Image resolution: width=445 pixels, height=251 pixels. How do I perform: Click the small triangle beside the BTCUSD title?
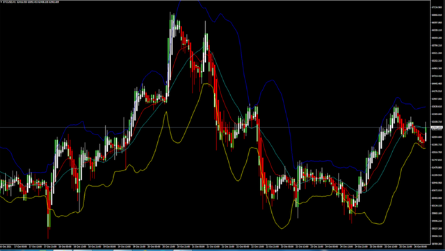click(x=1, y=2)
